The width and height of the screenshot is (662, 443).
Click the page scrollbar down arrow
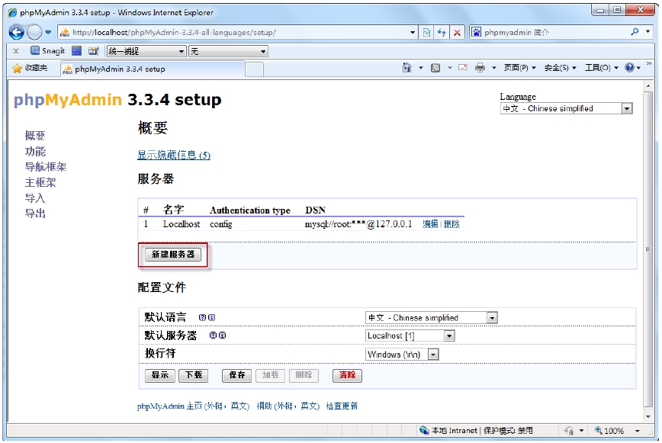tap(648, 417)
